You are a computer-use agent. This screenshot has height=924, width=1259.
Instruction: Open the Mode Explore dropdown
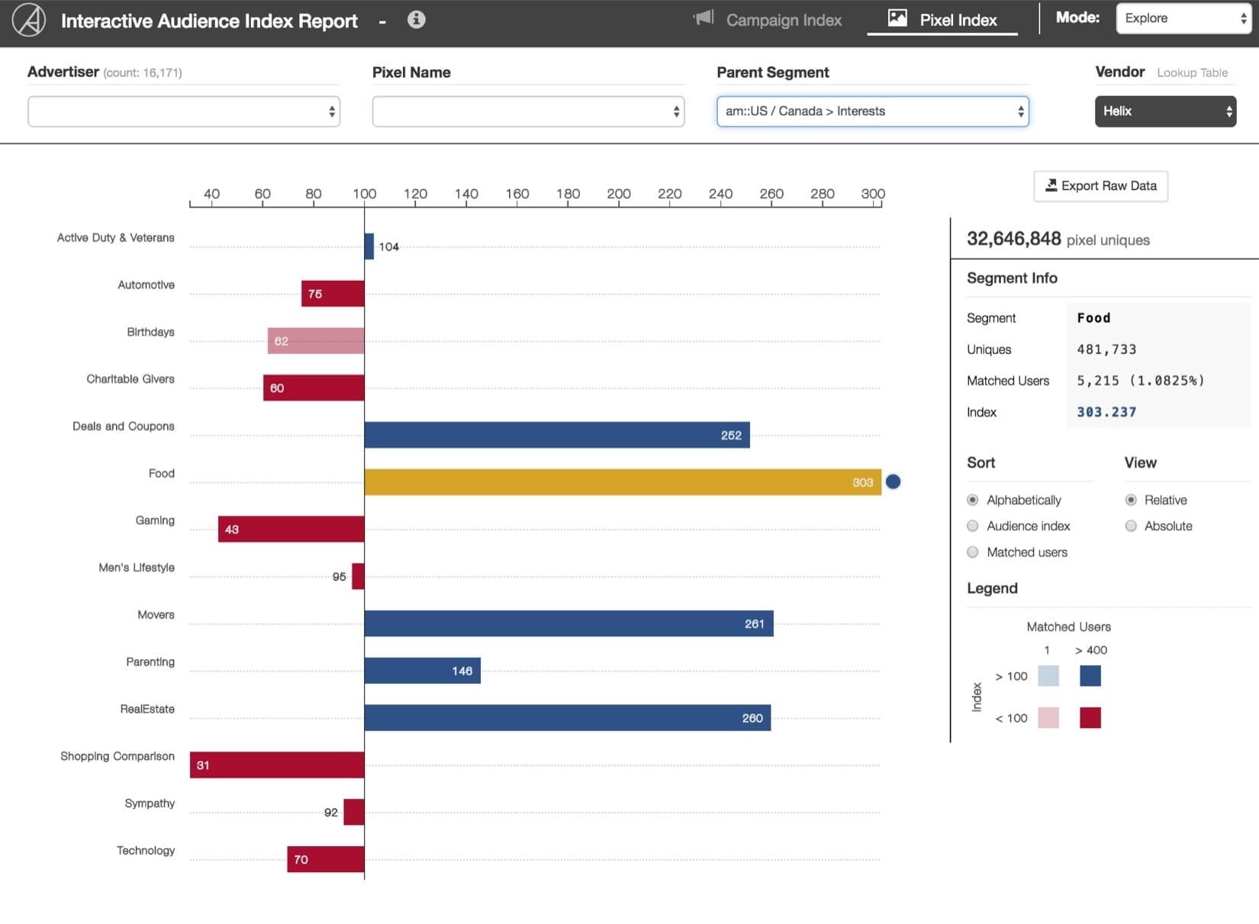[1183, 18]
